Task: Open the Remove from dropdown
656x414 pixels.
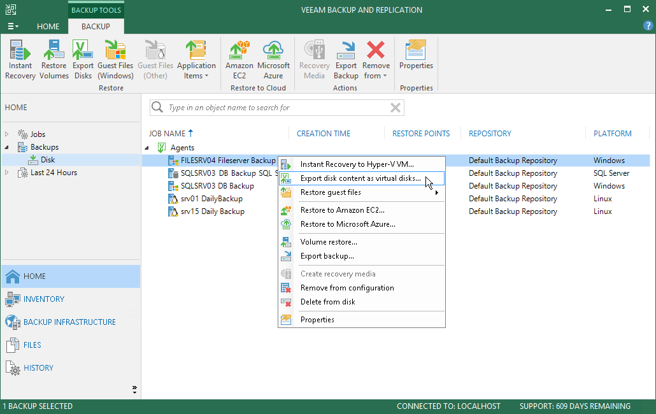Action: tap(376, 59)
